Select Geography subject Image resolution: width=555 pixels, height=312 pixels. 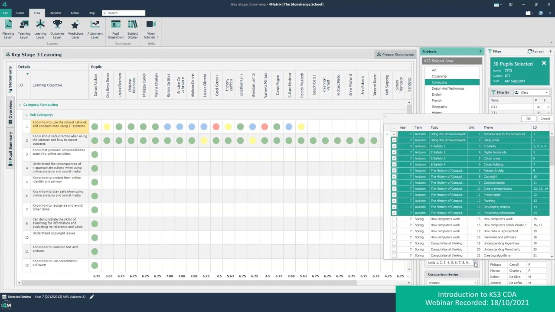(439, 107)
